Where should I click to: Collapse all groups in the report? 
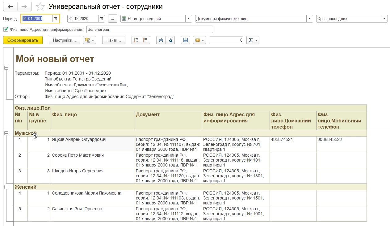tap(145, 40)
